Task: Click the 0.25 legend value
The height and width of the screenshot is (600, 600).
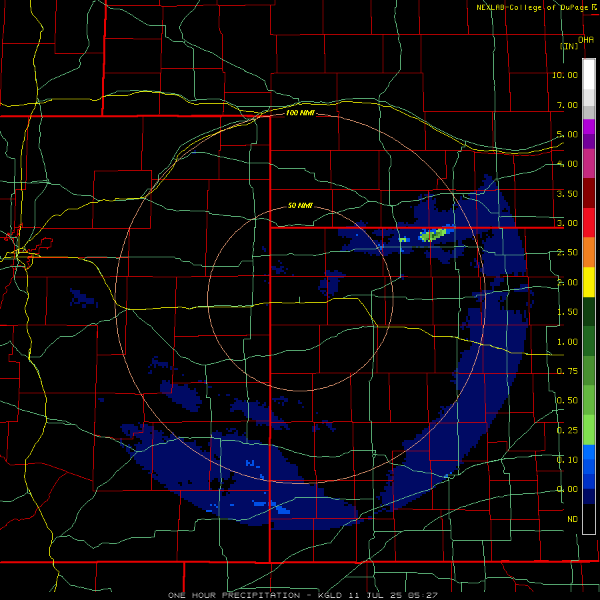Action: tap(567, 431)
